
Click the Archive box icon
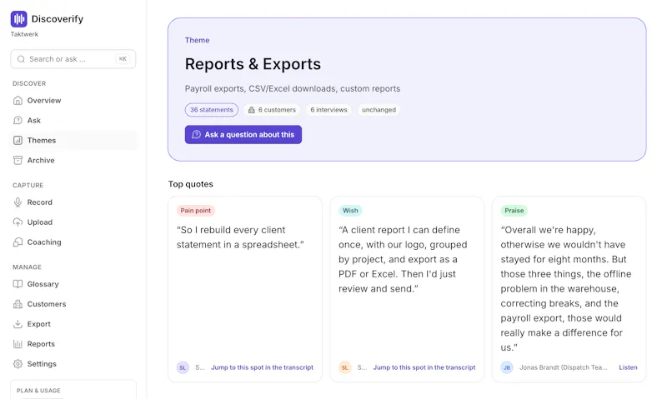click(18, 160)
